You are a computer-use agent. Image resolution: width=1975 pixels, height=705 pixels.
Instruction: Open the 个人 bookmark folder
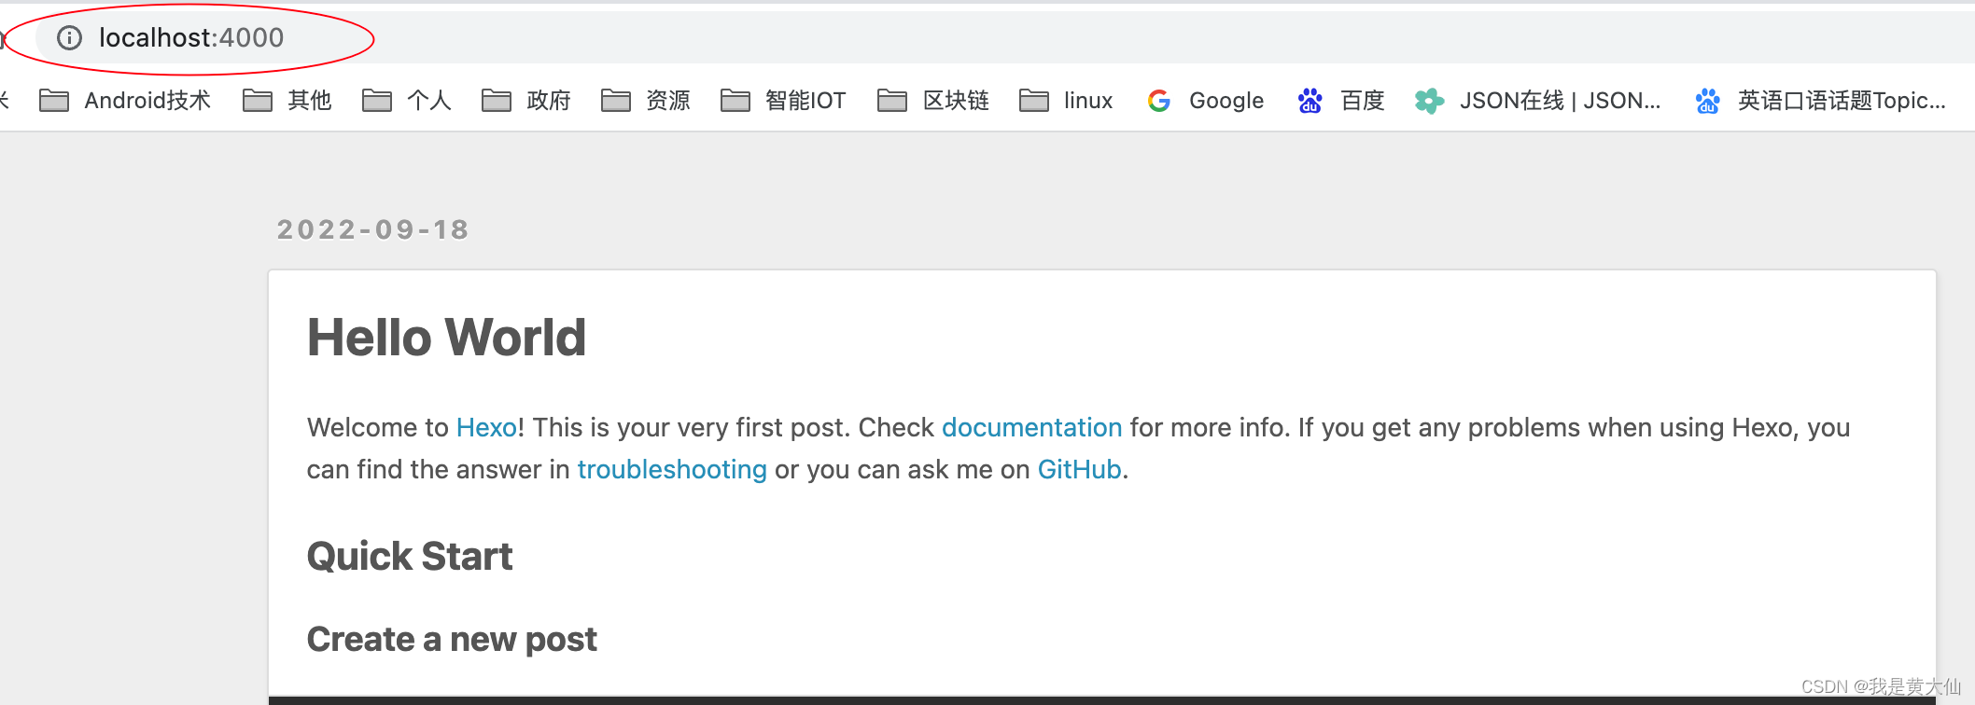407,101
